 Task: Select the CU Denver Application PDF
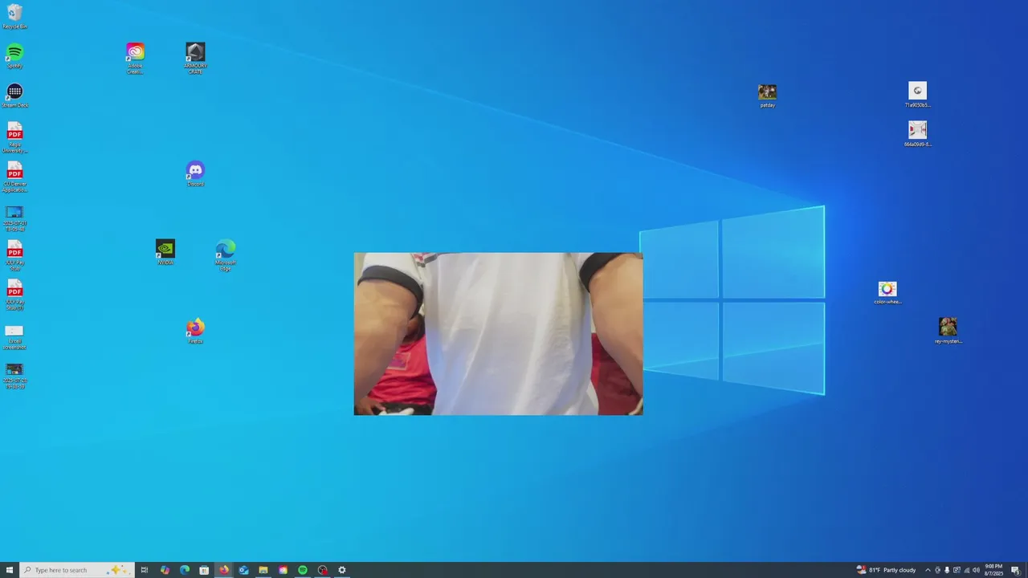[x=14, y=177]
